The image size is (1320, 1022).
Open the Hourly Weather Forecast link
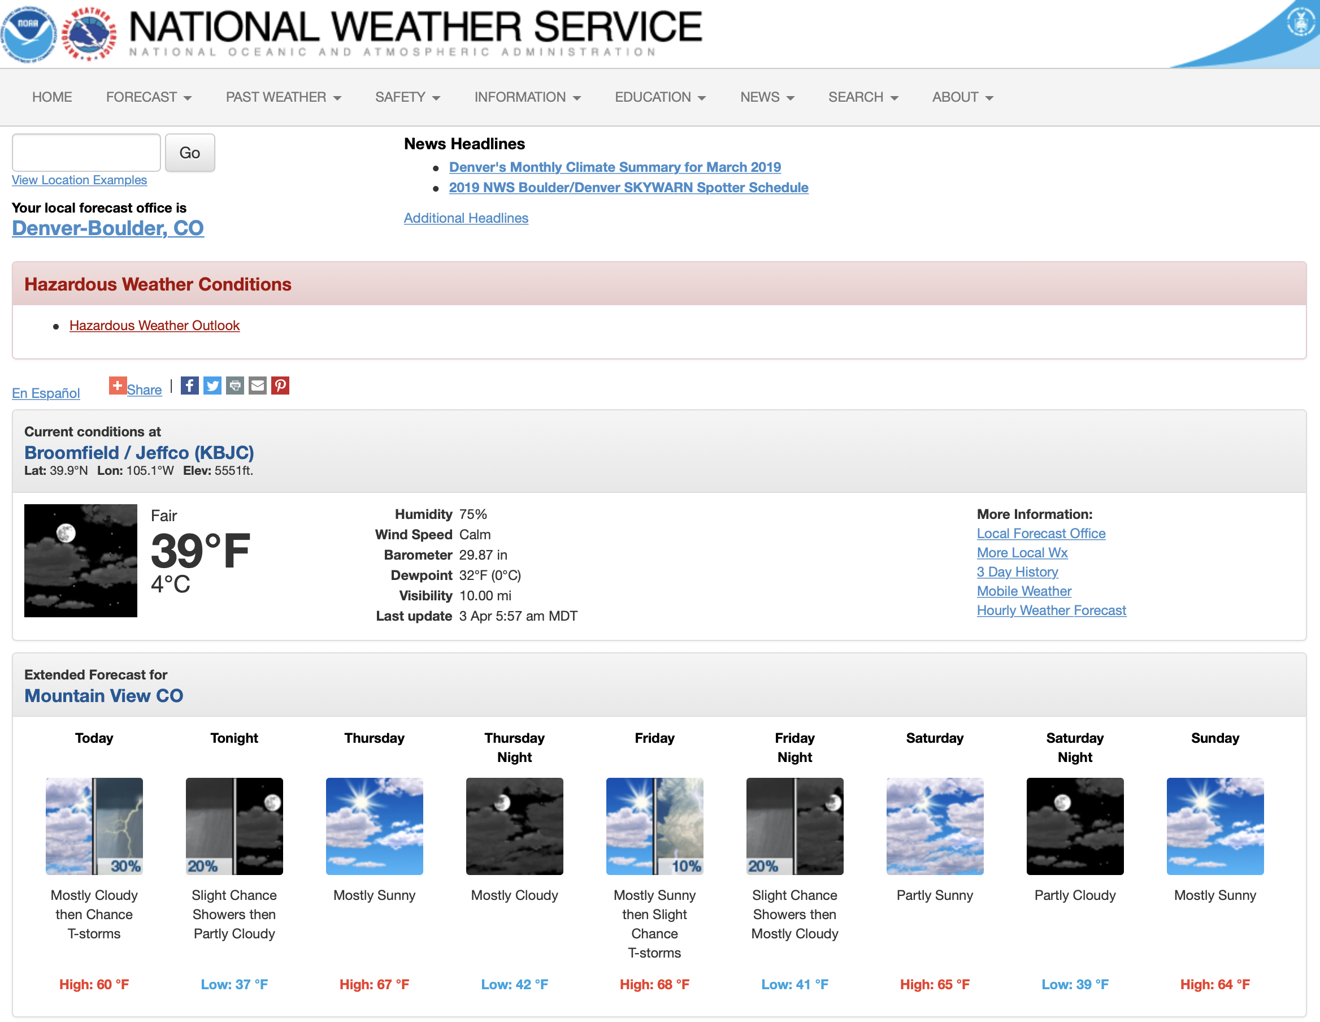(x=1051, y=611)
